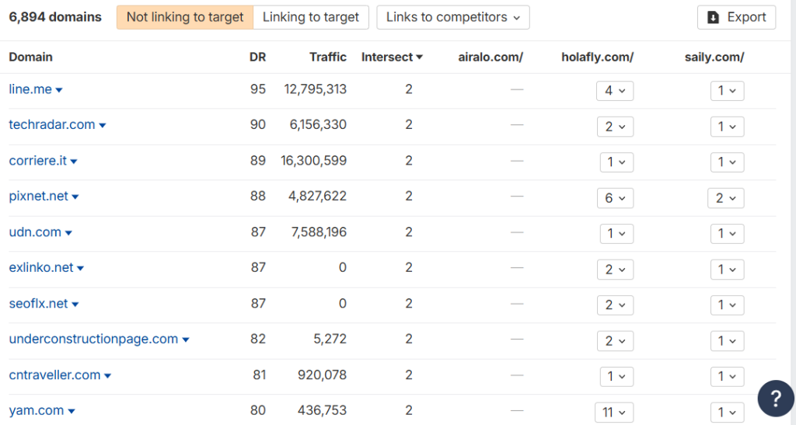Screen dimensions: 796x425
Task: Expand holafly links dropdown for exlinko.net
Action: click(615, 270)
